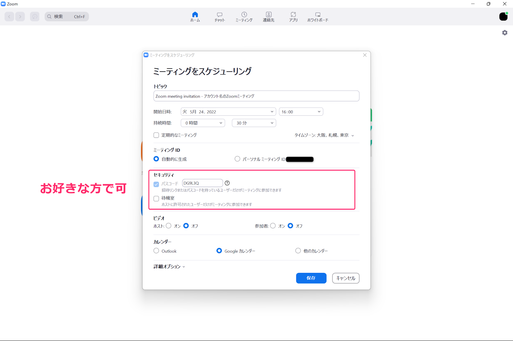Click the トピック topic text field

pos(256,96)
